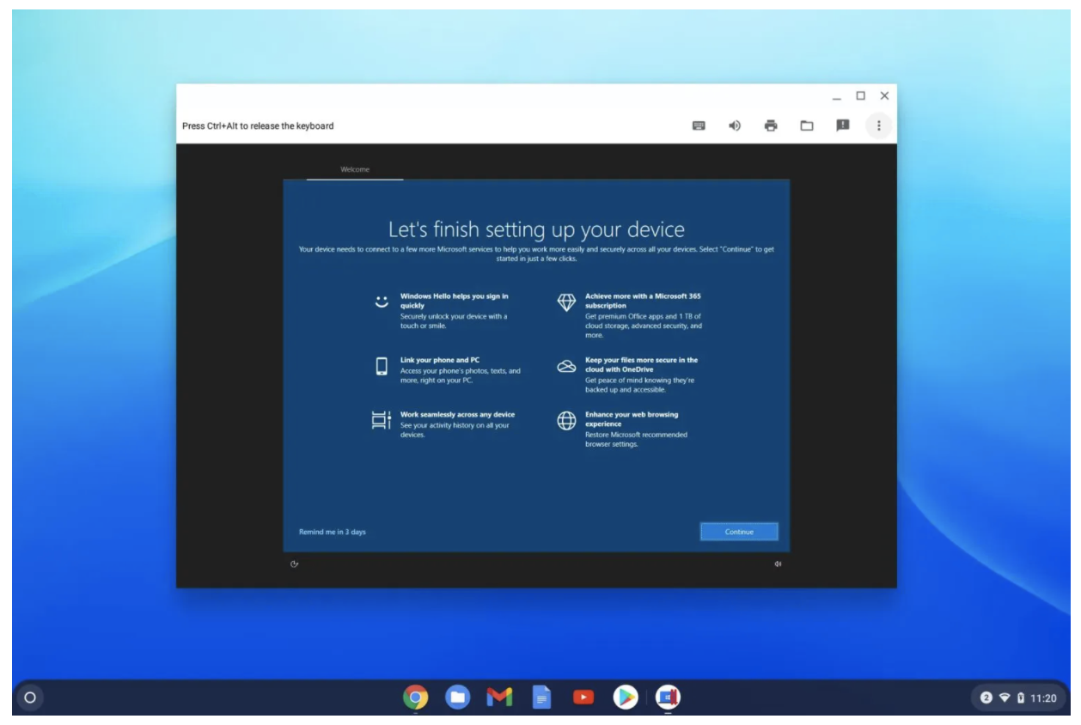Click the sound icon at the bottom right of Windows
Screen dimensions: 1081x725
pyautogui.click(x=779, y=563)
